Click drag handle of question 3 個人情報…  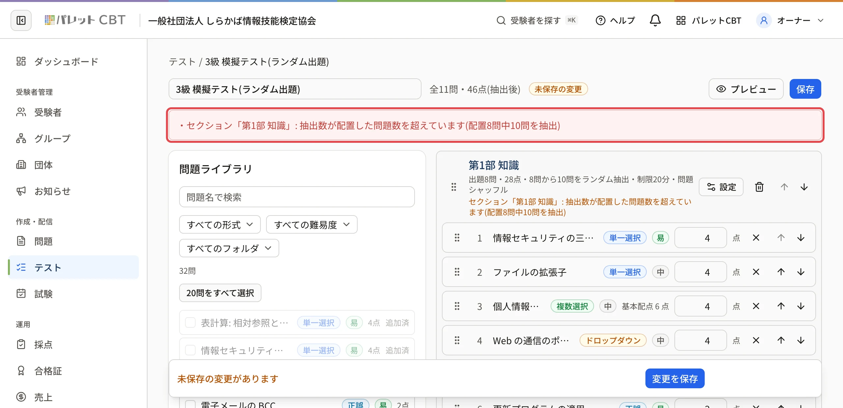tap(457, 306)
